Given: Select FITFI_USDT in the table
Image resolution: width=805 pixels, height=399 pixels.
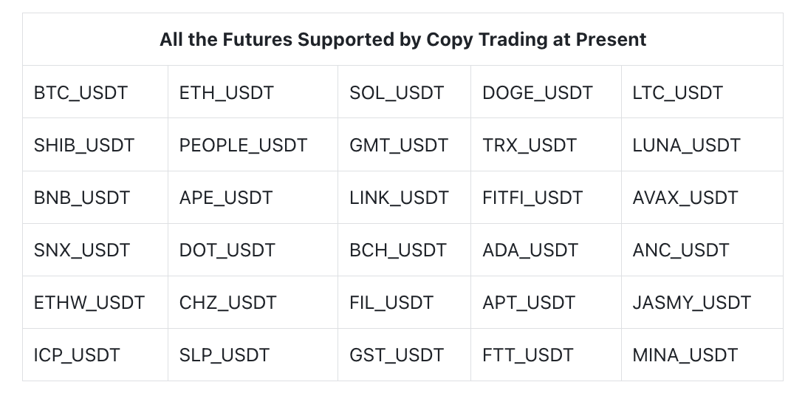Looking at the screenshot, I should (532, 198).
